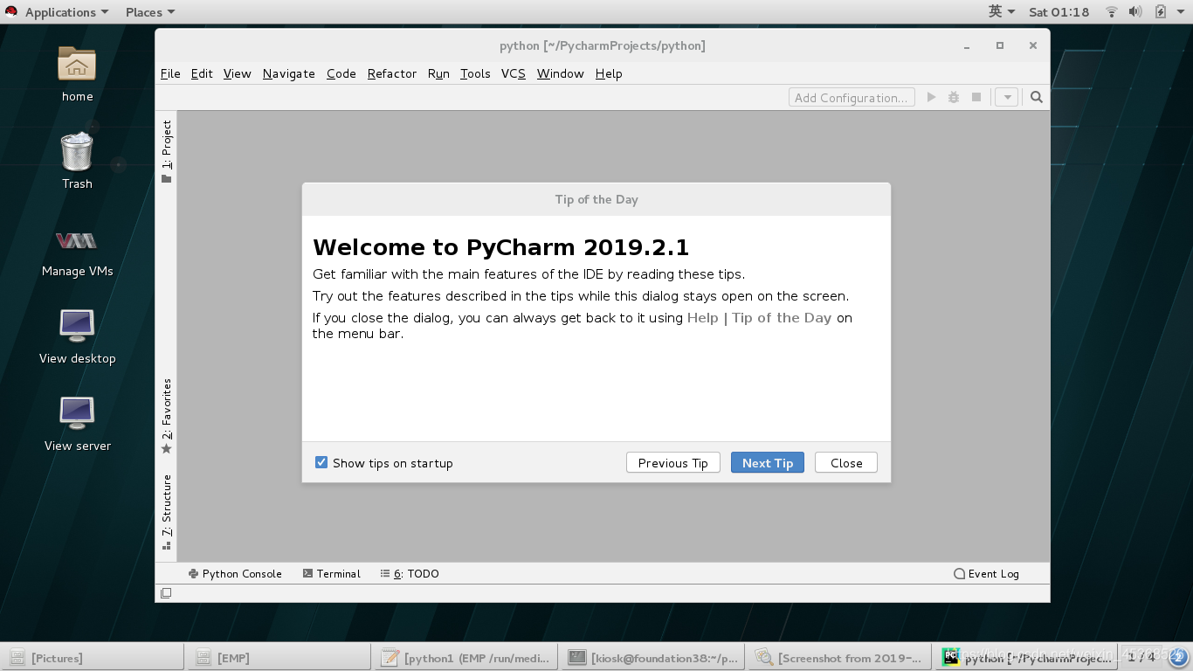Open View desktop shortcut icon

[77, 326]
